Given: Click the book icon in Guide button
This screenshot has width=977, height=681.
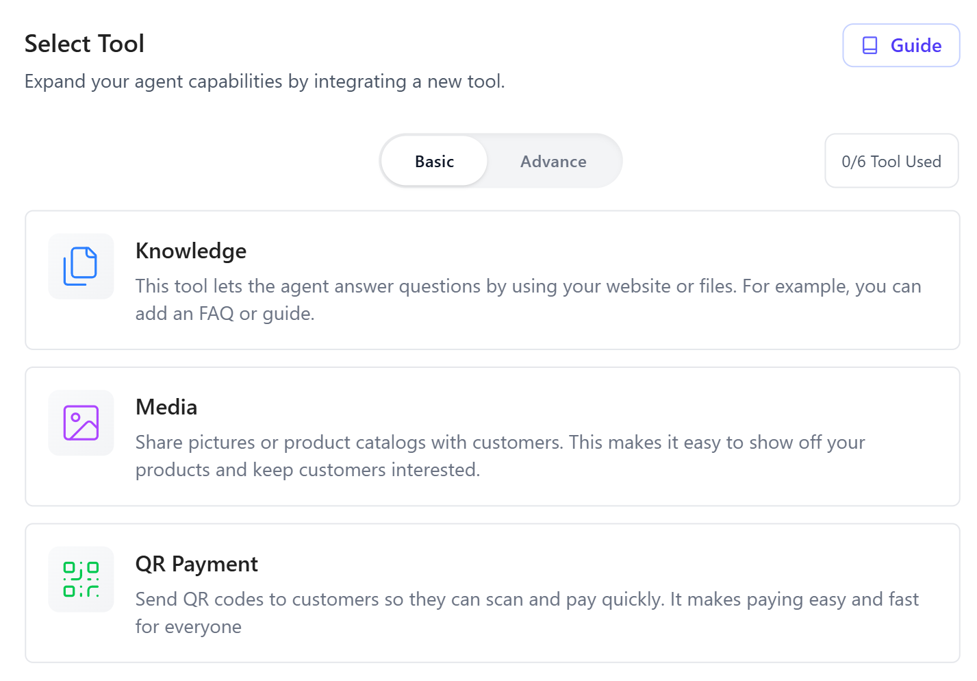Looking at the screenshot, I should pyautogui.click(x=870, y=45).
